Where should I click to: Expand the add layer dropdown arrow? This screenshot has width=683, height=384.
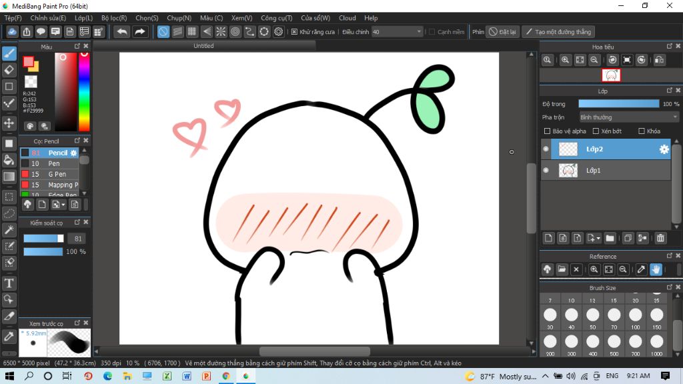[x=599, y=238]
